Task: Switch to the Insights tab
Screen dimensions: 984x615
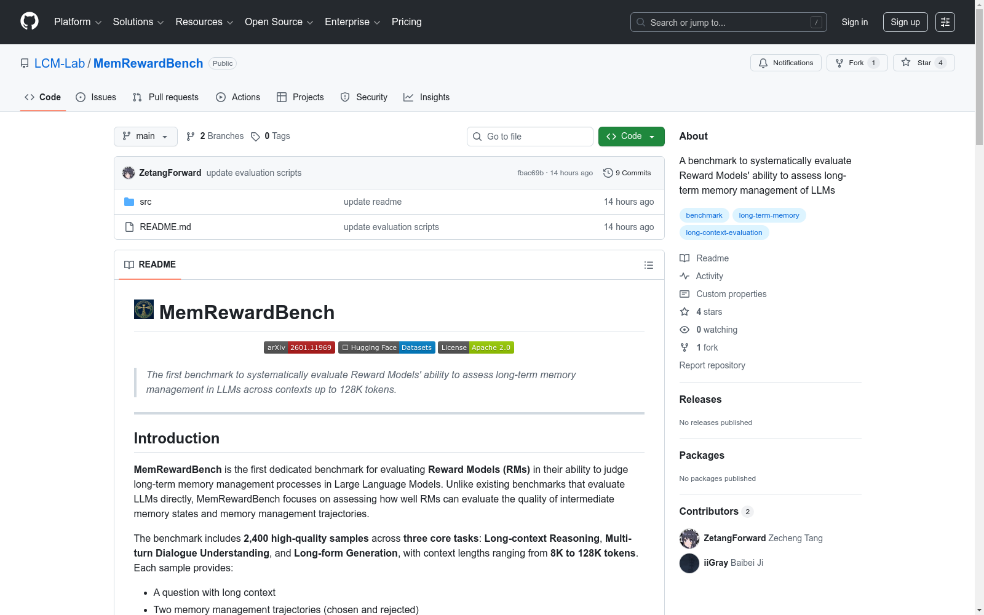Action: point(426,97)
